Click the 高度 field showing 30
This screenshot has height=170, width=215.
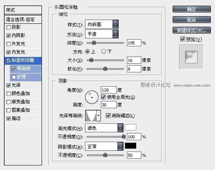(109, 105)
